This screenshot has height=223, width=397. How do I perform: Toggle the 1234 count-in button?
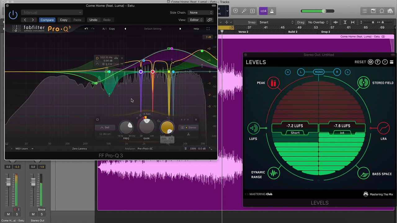tap(263, 11)
